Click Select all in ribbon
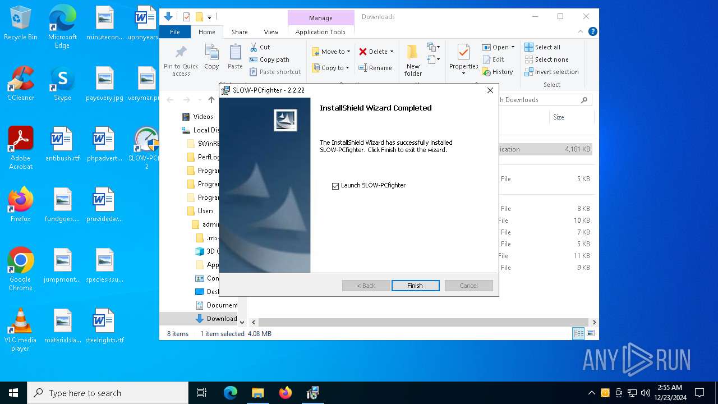 click(542, 47)
